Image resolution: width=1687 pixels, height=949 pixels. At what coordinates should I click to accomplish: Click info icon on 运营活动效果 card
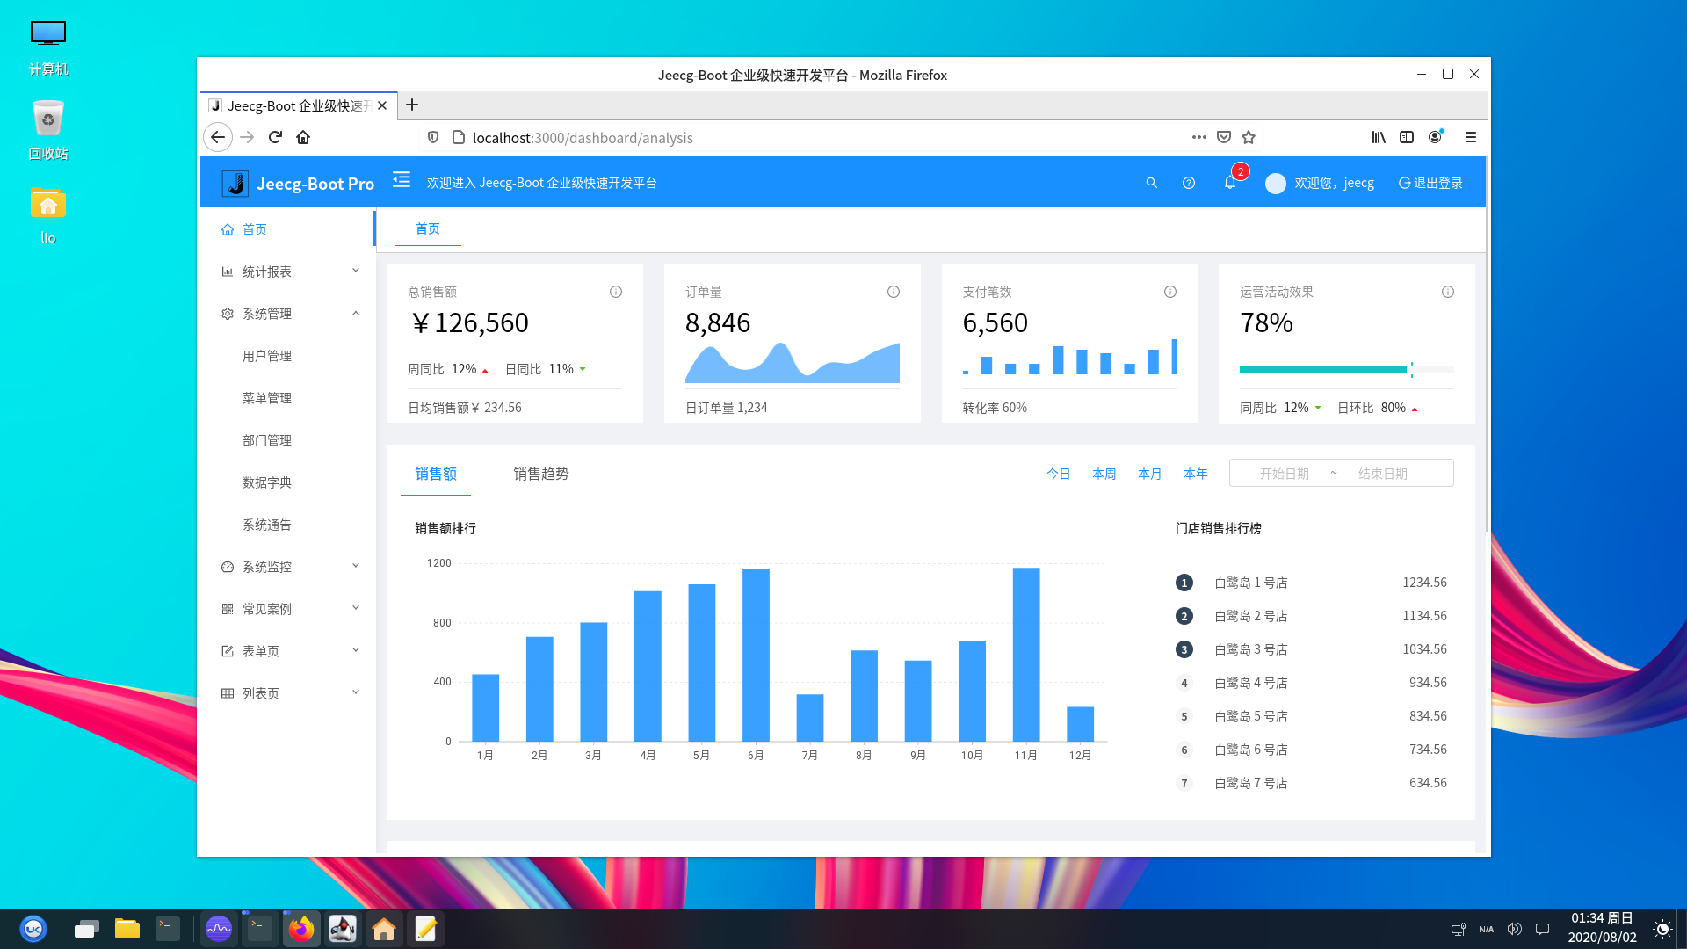(1448, 292)
